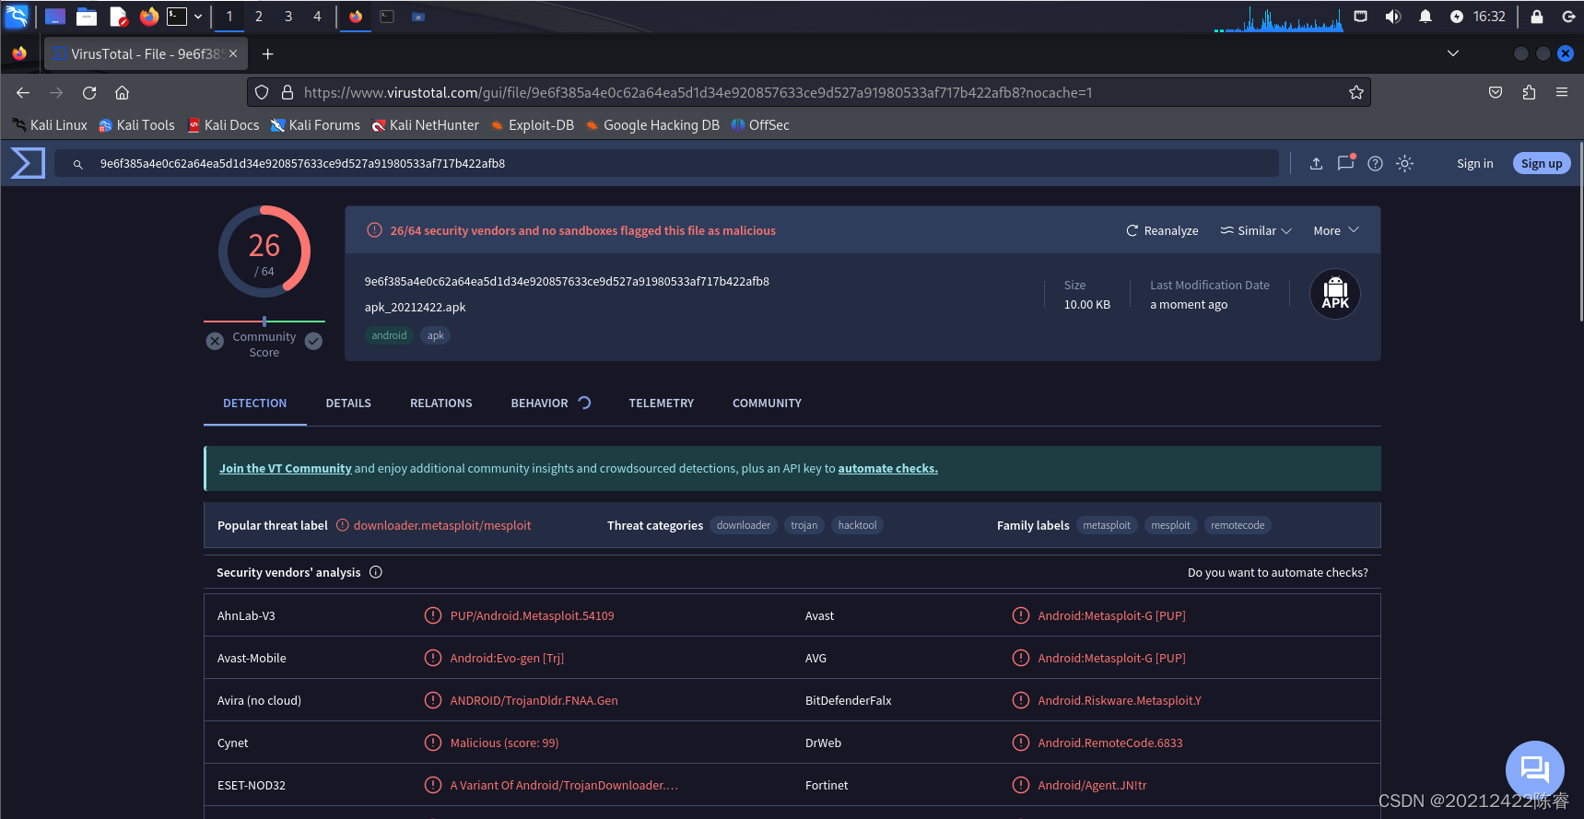Click the remotecode family label
This screenshot has height=819, width=1584.
[1238, 525]
